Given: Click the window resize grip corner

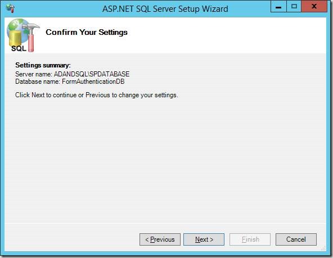Looking at the screenshot, I should coord(323,248).
